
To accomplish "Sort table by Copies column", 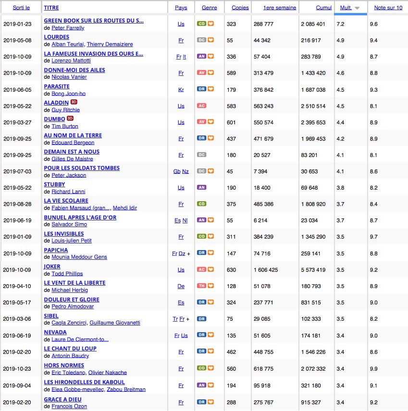I will [x=240, y=8].
